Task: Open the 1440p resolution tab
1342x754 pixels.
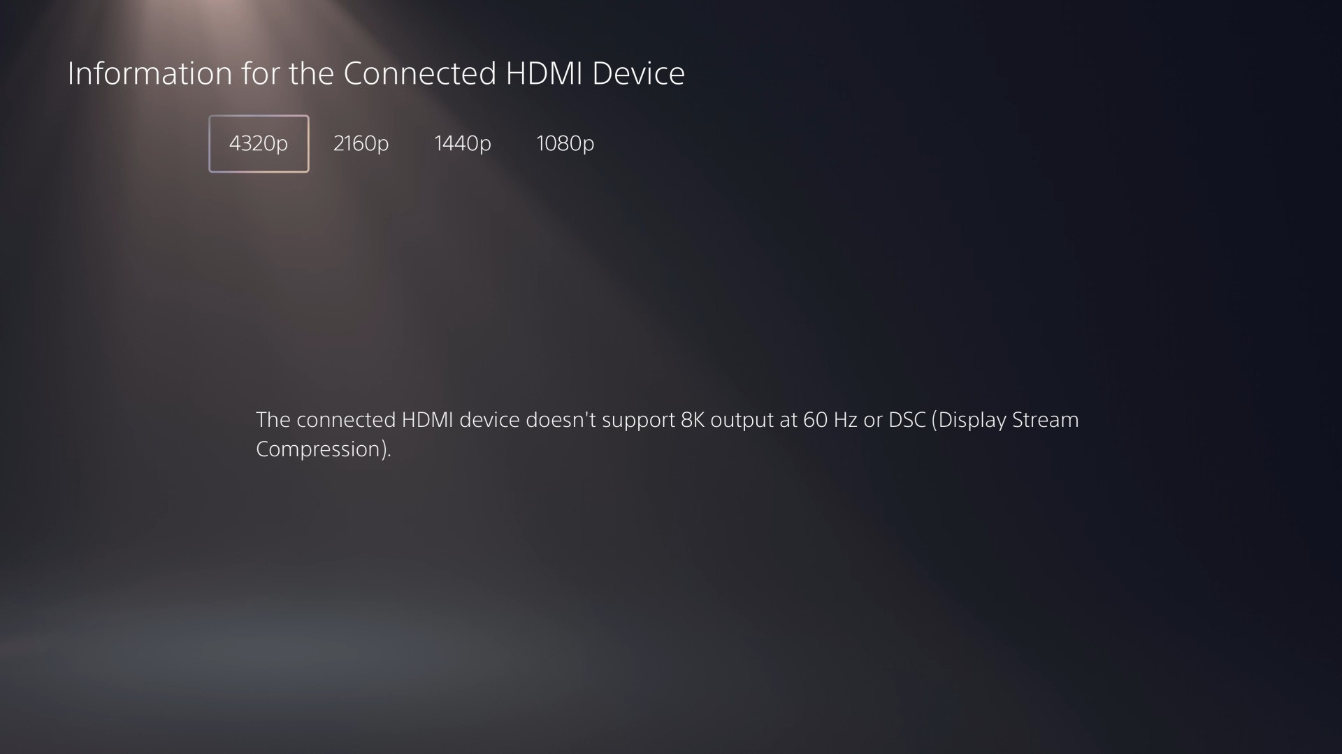Action: coord(463,143)
